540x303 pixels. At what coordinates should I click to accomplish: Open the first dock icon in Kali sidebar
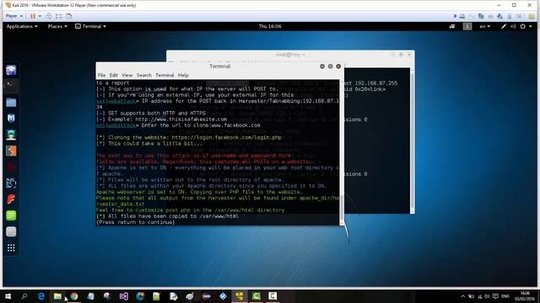pos(11,70)
